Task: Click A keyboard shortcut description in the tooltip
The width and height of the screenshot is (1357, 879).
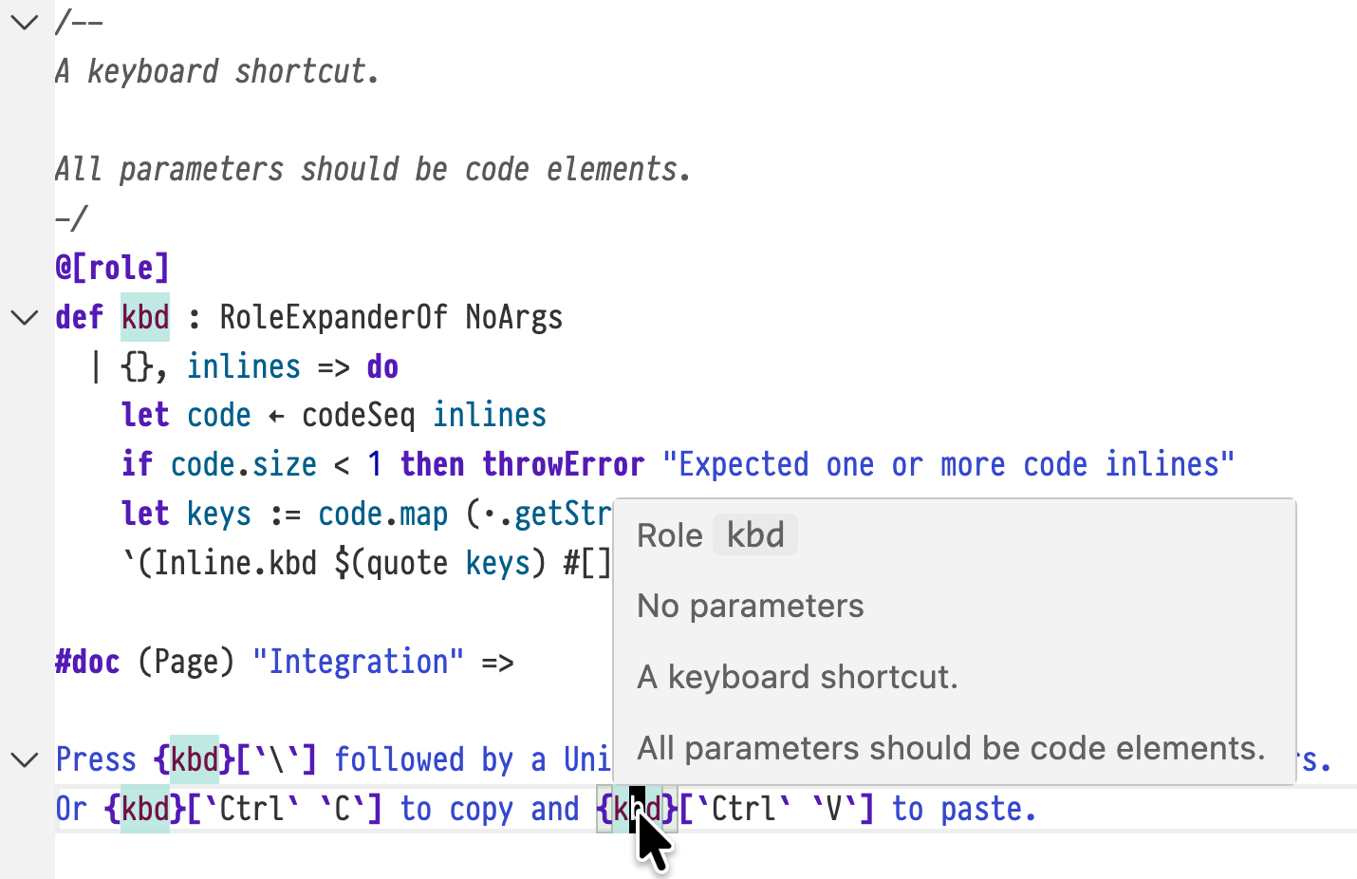Action: pos(797,677)
